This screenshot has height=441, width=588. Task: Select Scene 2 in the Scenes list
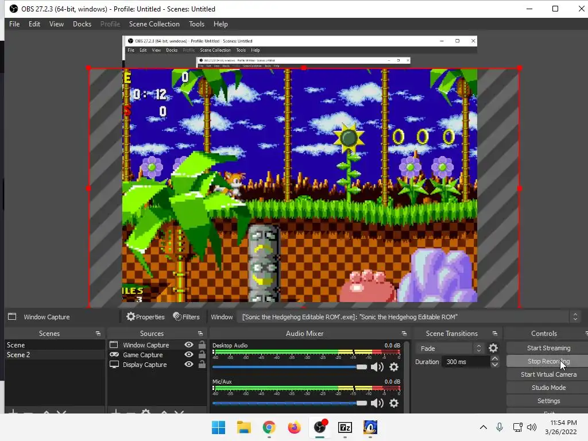coord(55,354)
